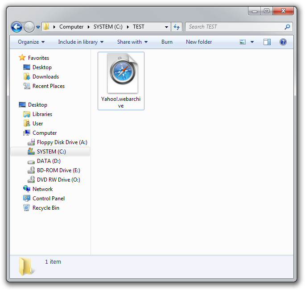Open the User folder
The height and width of the screenshot is (290, 305).
pos(38,124)
